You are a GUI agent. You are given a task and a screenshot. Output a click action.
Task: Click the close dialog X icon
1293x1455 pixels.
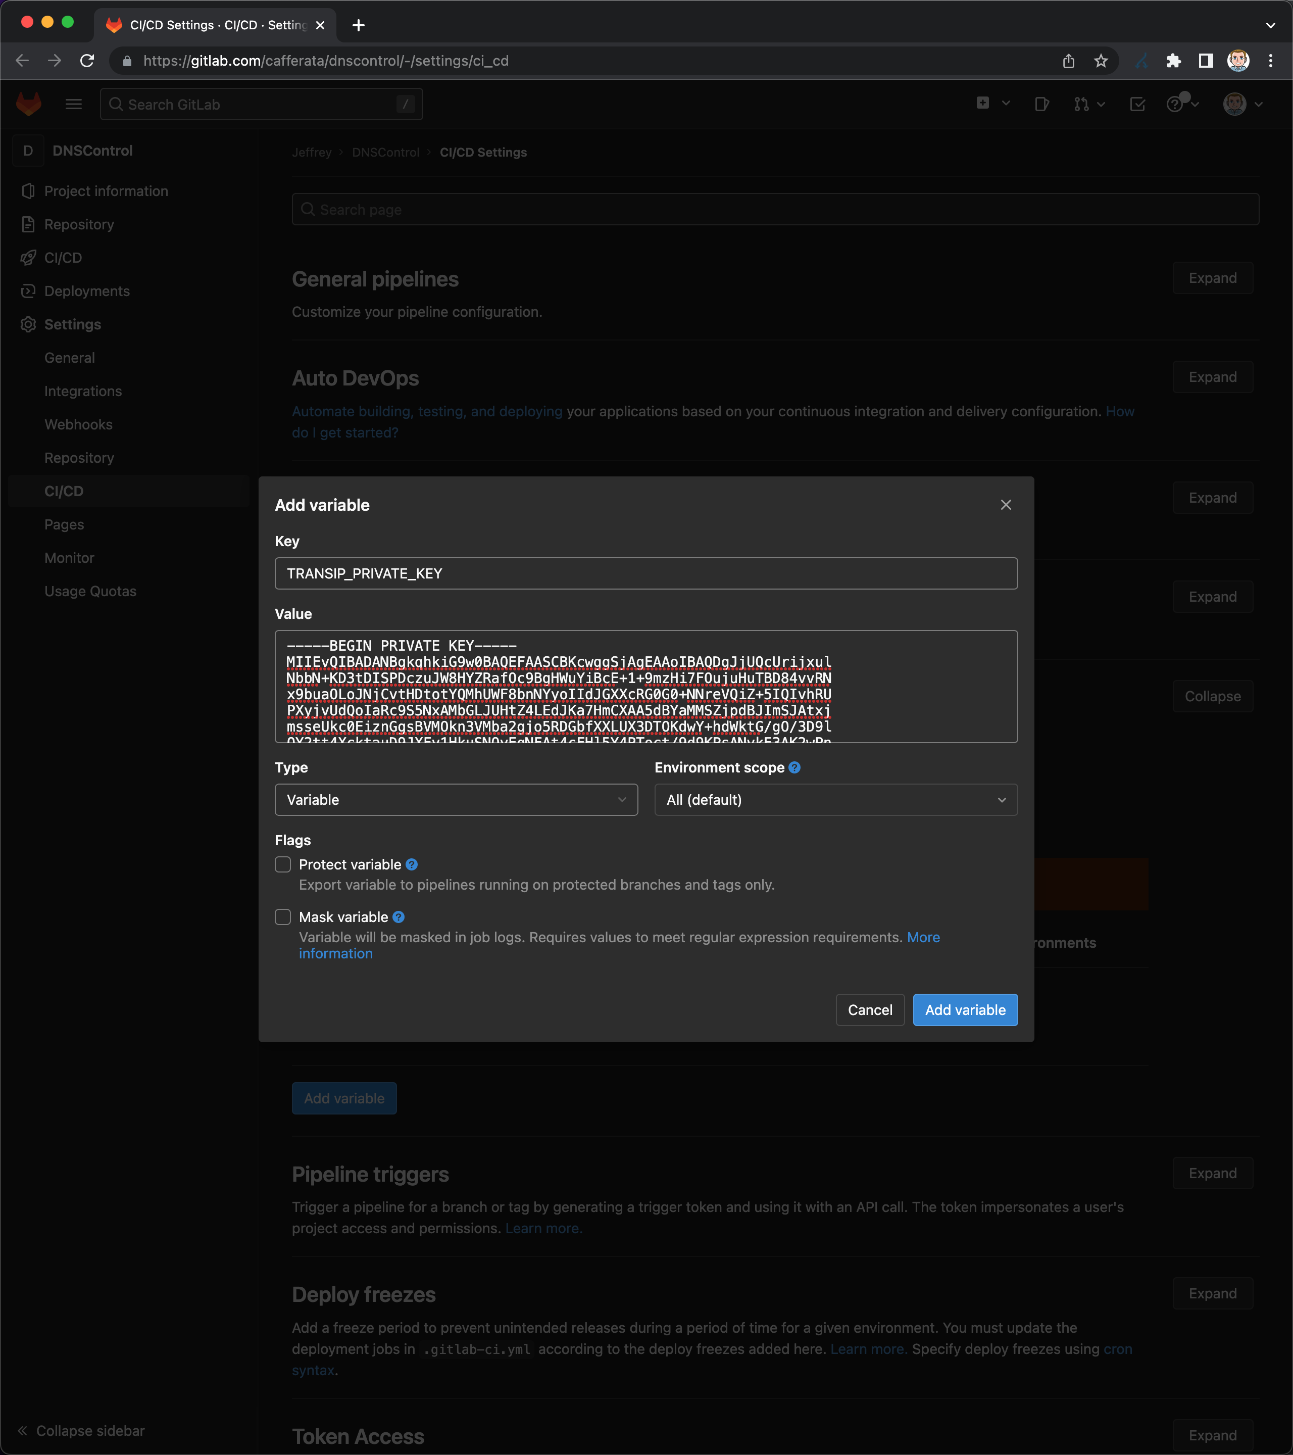click(x=1007, y=504)
